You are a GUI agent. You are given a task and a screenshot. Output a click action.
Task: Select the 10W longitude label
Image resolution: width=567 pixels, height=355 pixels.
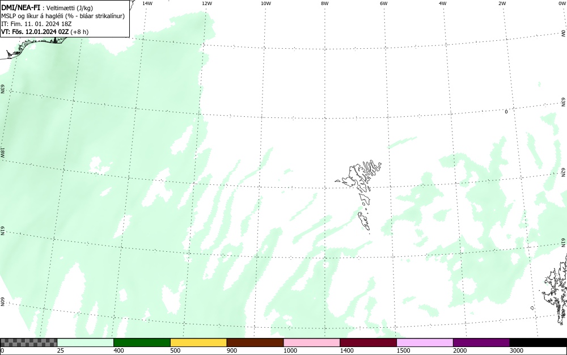click(266, 3)
